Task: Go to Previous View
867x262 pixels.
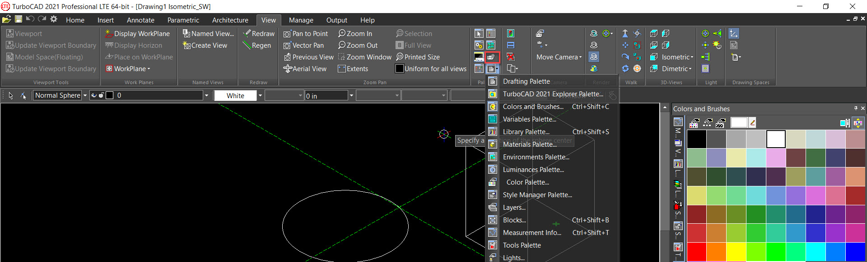Action: (308, 57)
